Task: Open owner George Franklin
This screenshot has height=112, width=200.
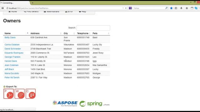Action: [12, 57]
